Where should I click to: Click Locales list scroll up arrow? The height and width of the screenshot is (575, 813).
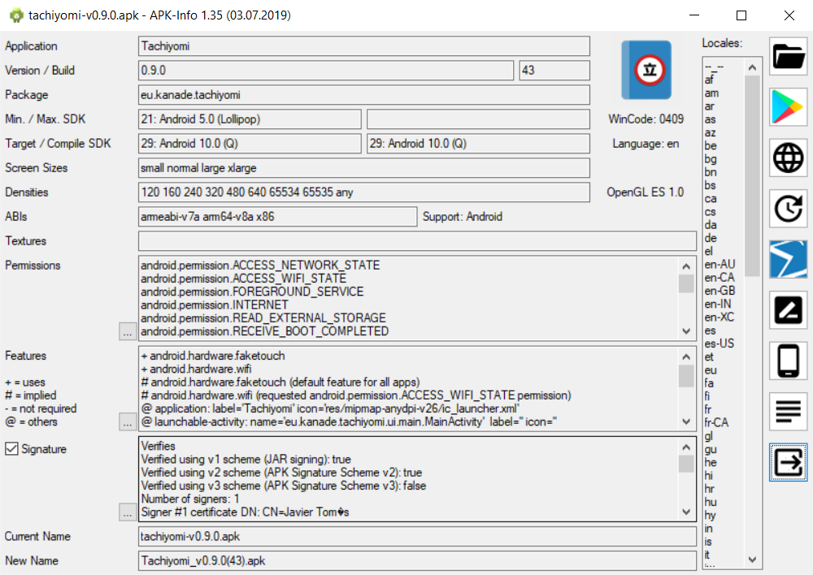pyautogui.click(x=752, y=67)
